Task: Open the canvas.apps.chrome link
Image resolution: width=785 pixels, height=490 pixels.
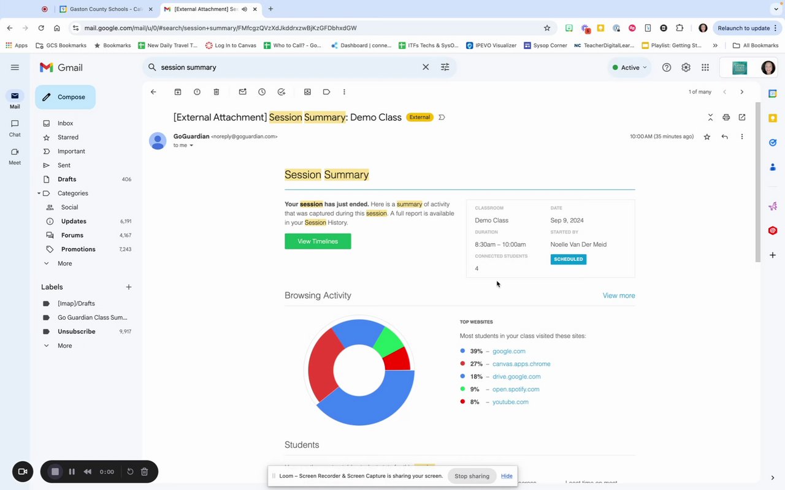Action: (x=521, y=364)
